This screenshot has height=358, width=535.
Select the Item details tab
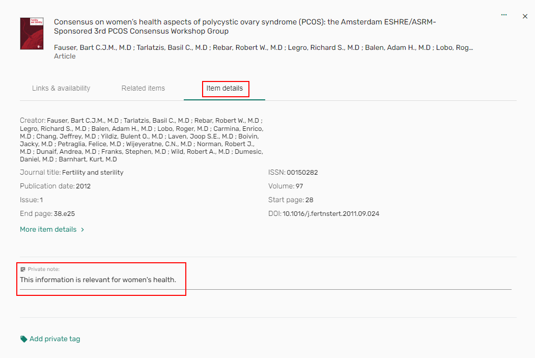pyautogui.click(x=224, y=89)
